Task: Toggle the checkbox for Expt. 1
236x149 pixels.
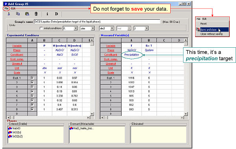Action: (x=32, y=78)
